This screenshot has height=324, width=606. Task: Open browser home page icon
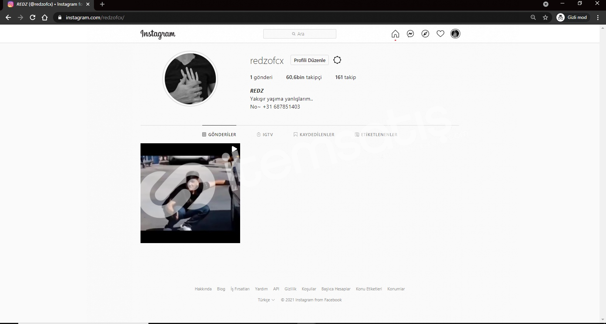(45, 17)
